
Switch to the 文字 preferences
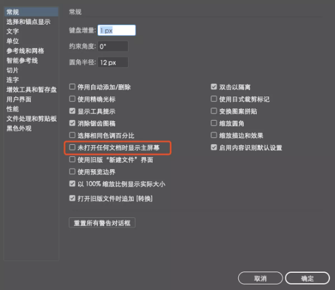tap(12, 31)
